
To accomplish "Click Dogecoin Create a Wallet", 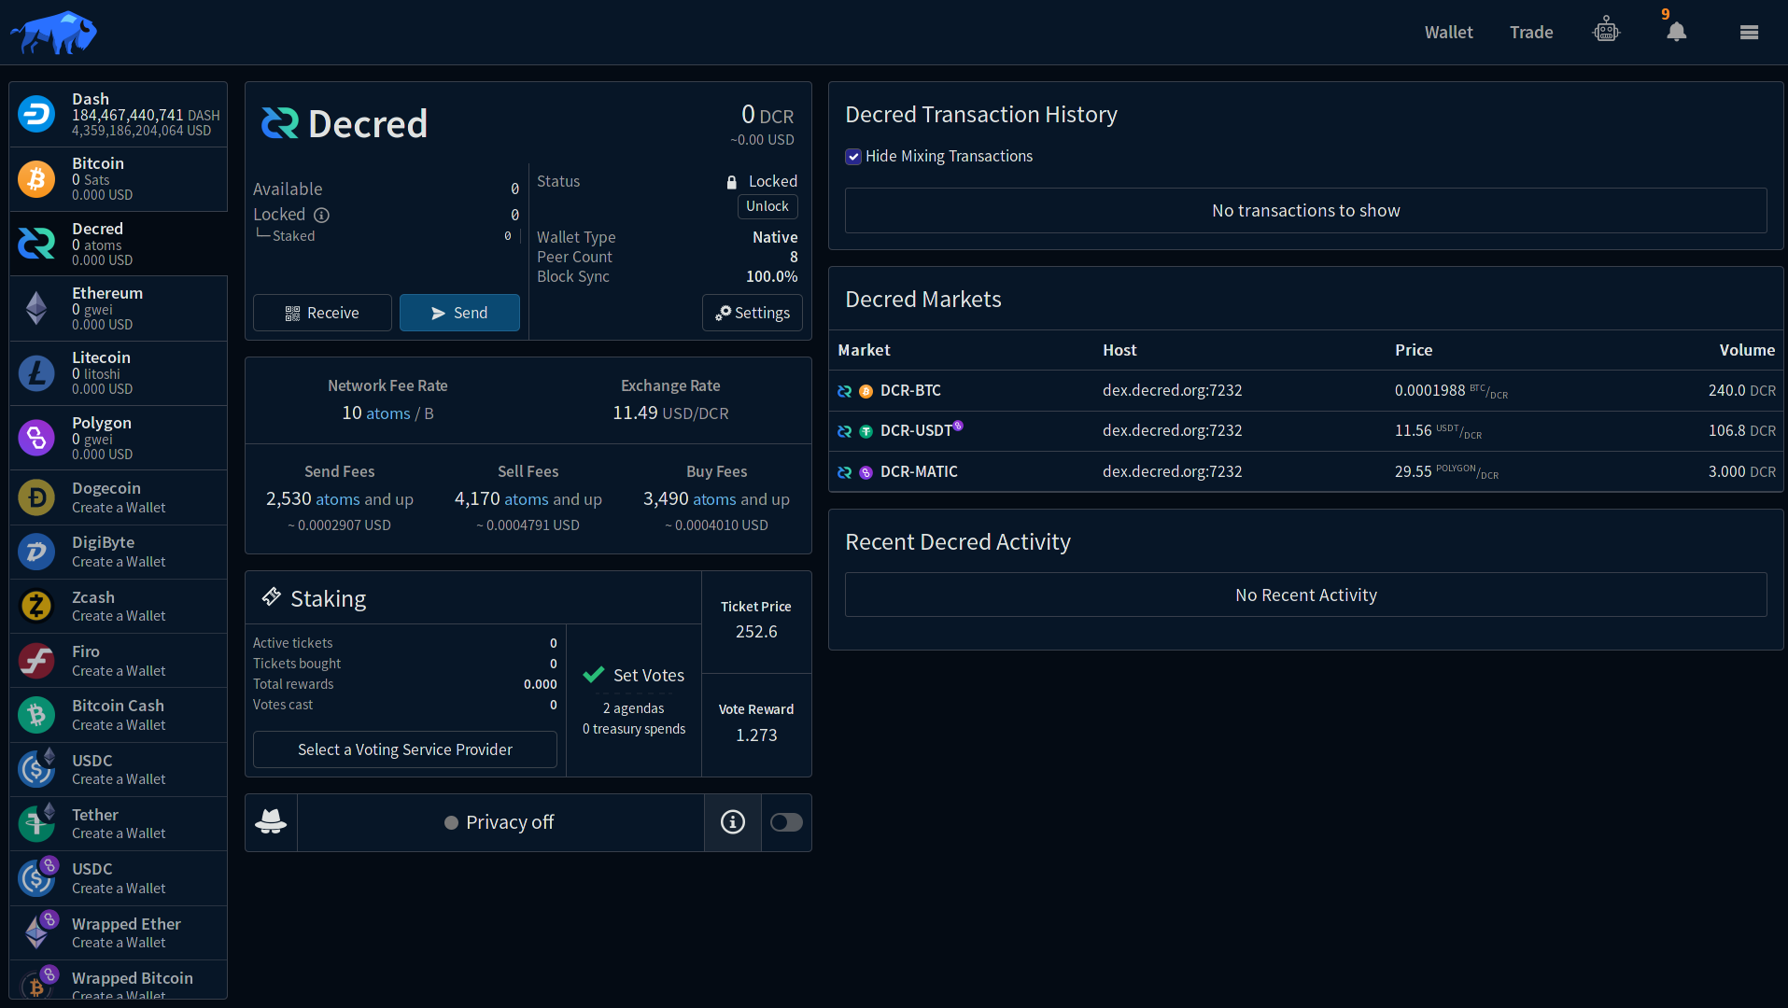I will click(119, 508).
